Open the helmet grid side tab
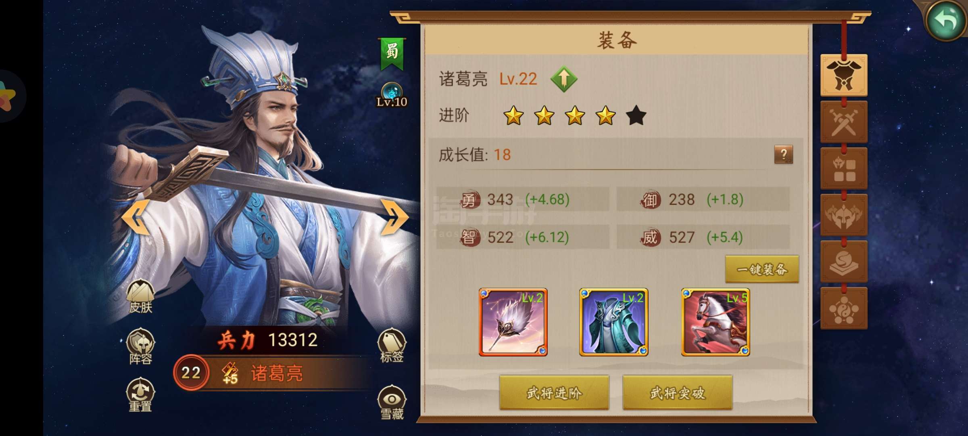The image size is (968, 436). pos(844,168)
